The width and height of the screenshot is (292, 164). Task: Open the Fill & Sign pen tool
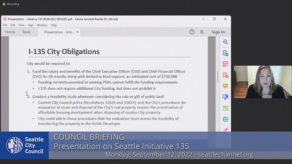(225, 129)
